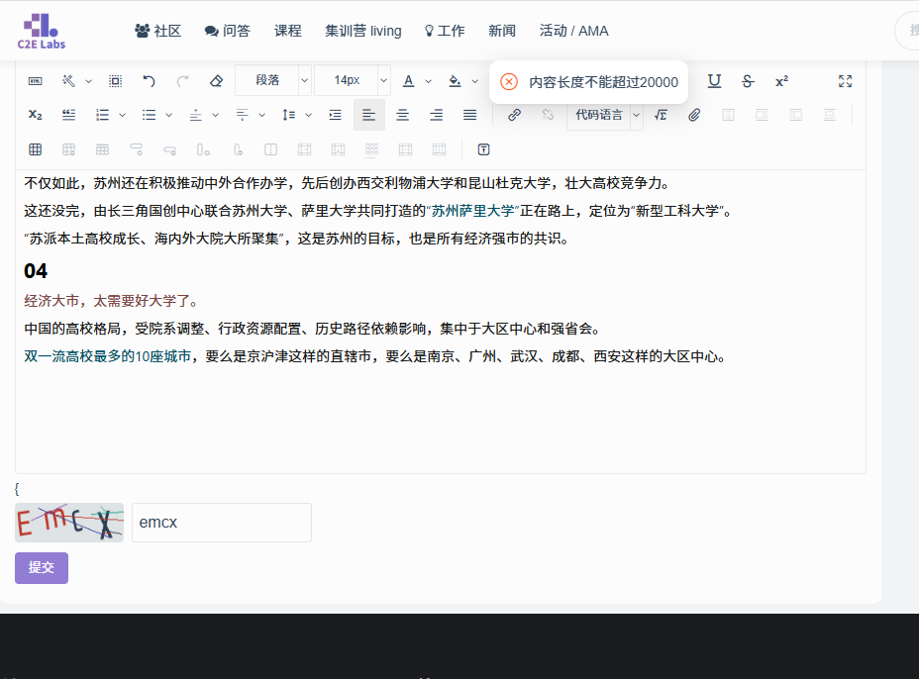This screenshot has height=679, width=919.
Task: Click the eraser clear-formatting icon
Action: click(216, 81)
